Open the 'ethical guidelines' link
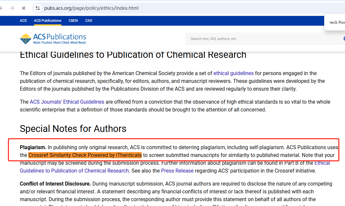Image resolution: width=345 pixels, height=206 pixels. (x=234, y=73)
